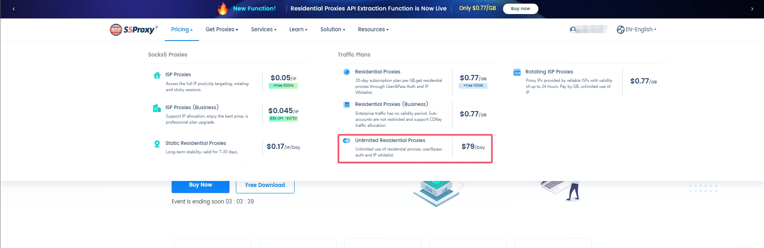Click the Unlimited Residential Proxies infinity icon
The image size is (764, 248).
346,140
